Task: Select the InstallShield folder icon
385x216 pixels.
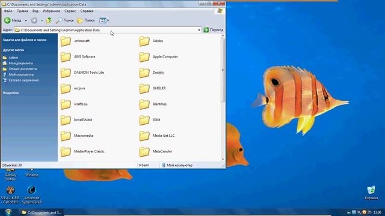Action: [66, 120]
